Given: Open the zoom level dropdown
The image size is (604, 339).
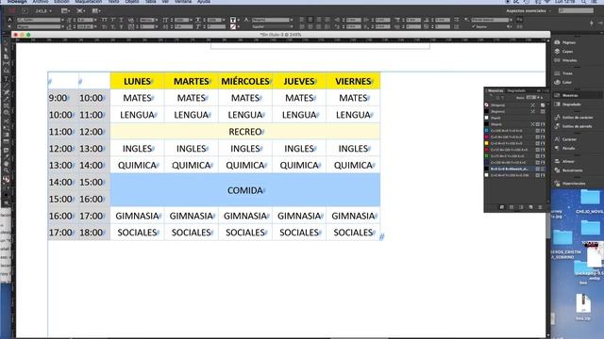Looking at the screenshot, I should [x=50, y=11].
